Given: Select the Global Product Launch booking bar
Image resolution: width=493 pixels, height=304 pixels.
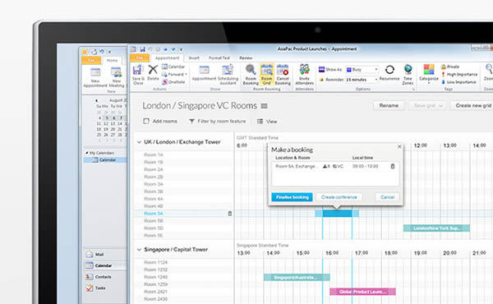Looking at the screenshot, I should click(x=362, y=292).
